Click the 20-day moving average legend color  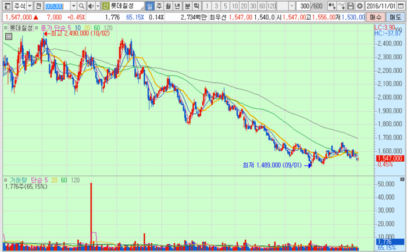85,28
